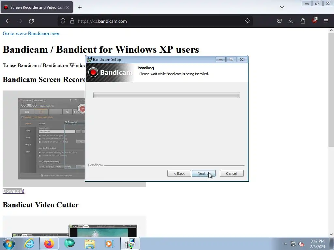This screenshot has height=250, width=334.
Task: Expand the list all tabs chevron
Action: click(x=281, y=7)
